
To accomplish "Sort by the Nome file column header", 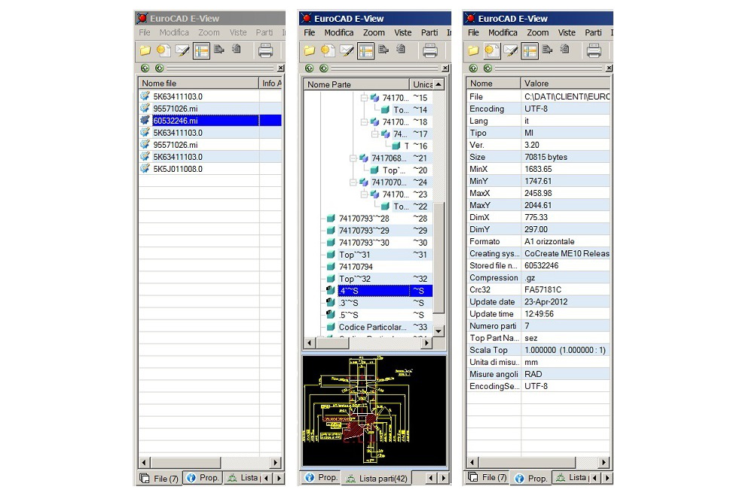I will (198, 84).
